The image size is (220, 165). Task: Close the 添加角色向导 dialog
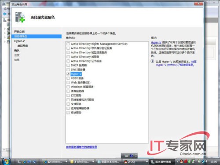(198, 4)
